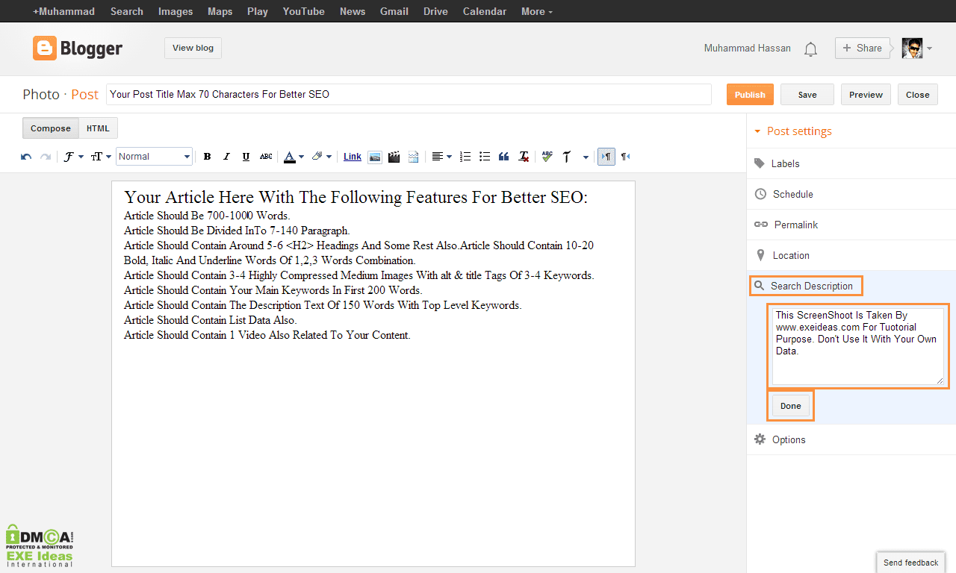Open +Muhammad in the Google bar
The image size is (956, 573).
click(63, 11)
